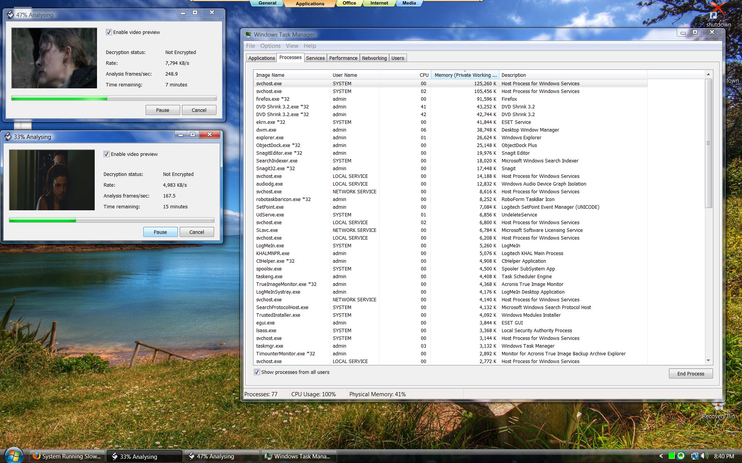Viewport: 742px width, 463px height.
Task: Click Task Manager title bar icon
Action: pos(248,34)
